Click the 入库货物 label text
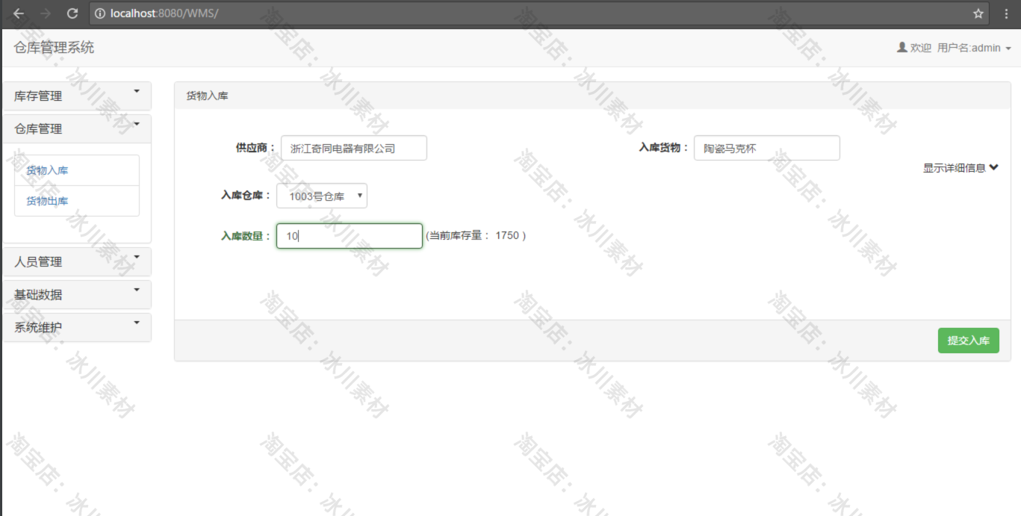The height and width of the screenshot is (516, 1021). [x=663, y=148]
